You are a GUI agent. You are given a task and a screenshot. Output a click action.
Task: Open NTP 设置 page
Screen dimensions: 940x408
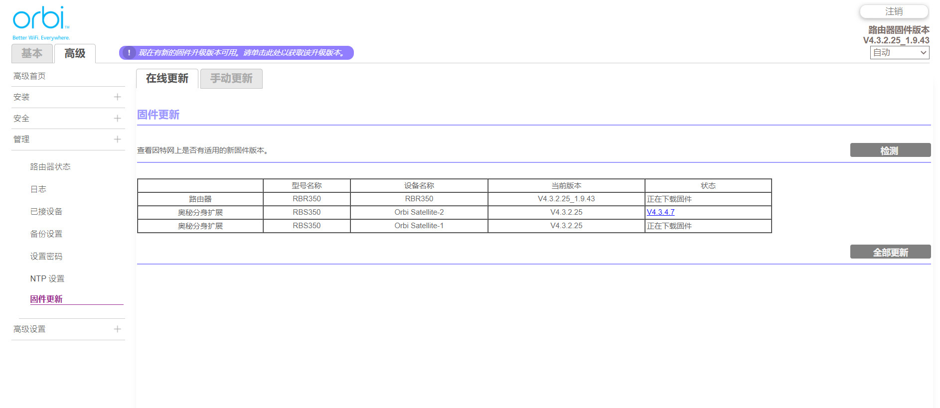[x=47, y=279]
